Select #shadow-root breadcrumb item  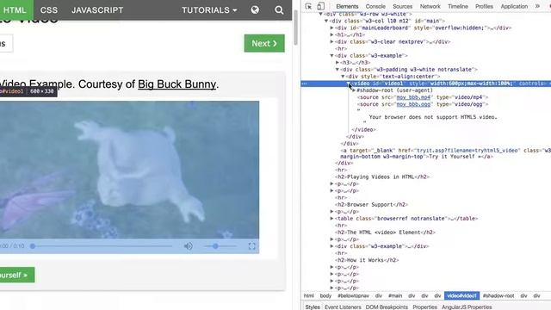(498, 296)
